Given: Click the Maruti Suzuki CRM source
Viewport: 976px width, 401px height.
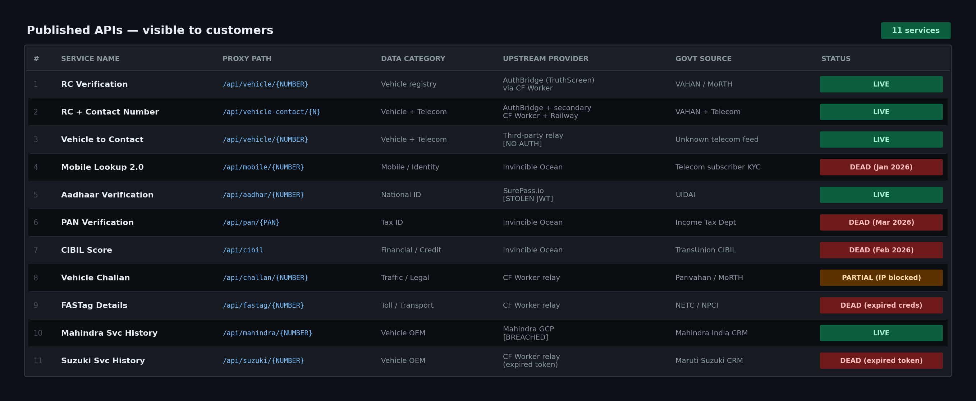Looking at the screenshot, I should (709, 360).
